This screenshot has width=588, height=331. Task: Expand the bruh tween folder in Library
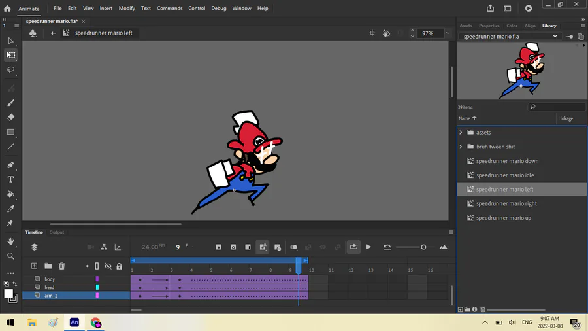[x=461, y=147]
